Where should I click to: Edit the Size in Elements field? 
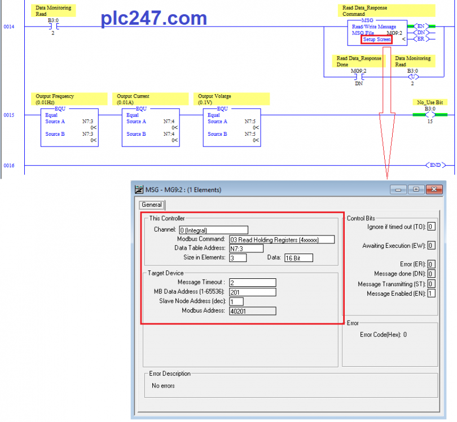click(x=238, y=257)
